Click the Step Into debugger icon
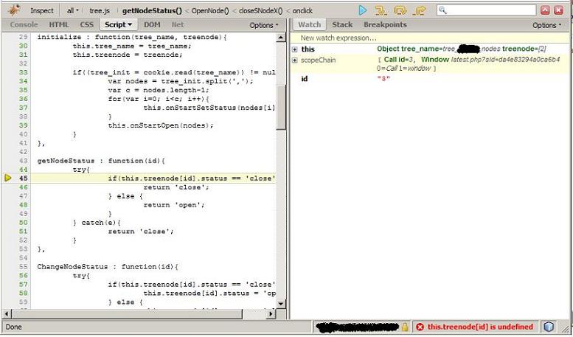Screen dimensions: 573x337 click(381, 10)
